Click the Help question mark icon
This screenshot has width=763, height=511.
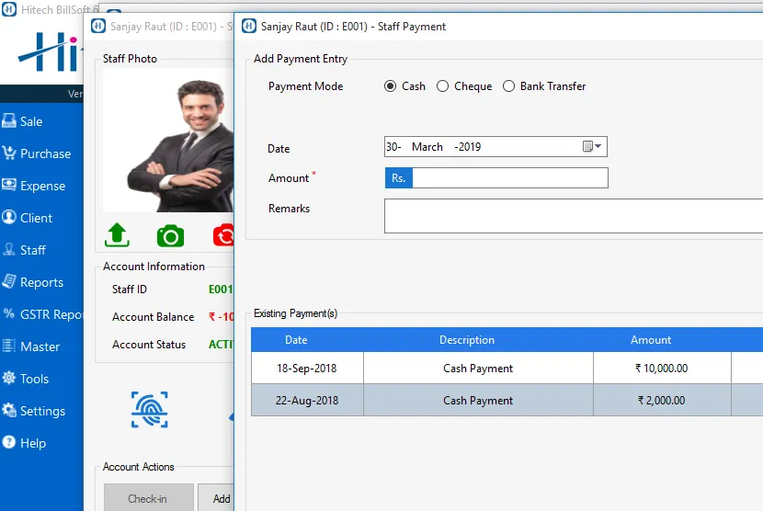click(10, 443)
